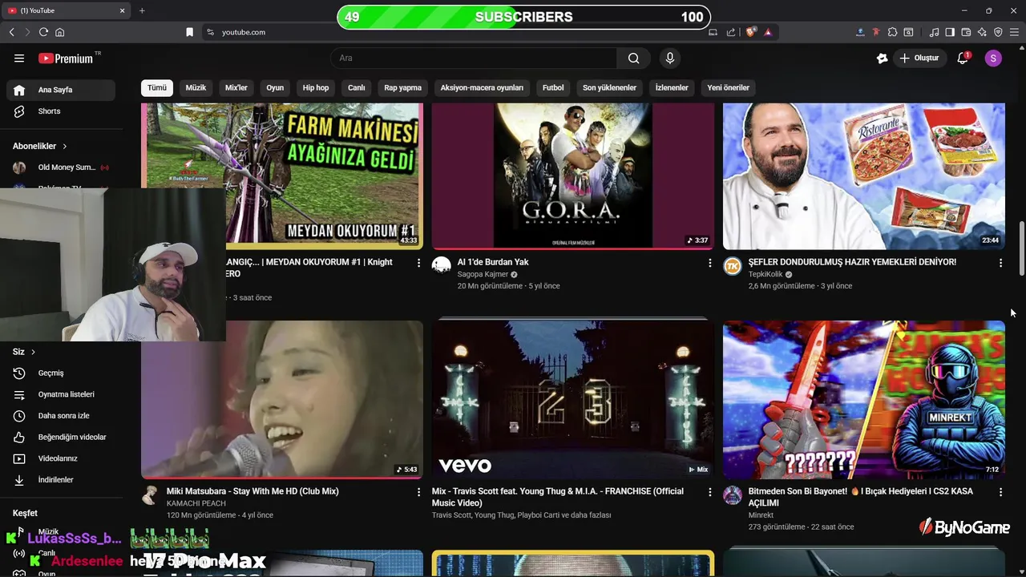Image resolution: width=1026 pixels, height=577 pixels.
Task: Go back with the browser back arrow
Action: tap(11, 32)
